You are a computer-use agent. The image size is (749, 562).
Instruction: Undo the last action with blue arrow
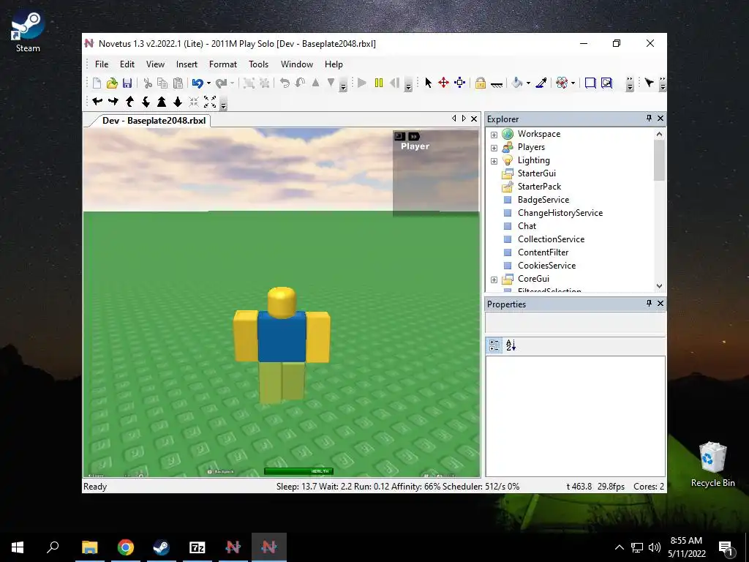(197, 83)
